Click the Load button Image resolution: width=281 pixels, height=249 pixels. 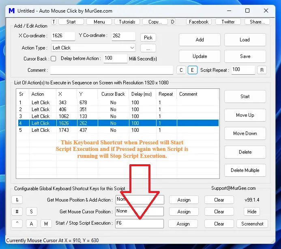click(245, 40)
